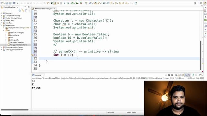Expand the ObserverDesignPattern project
The width and height of the screenshot is (207, 116).
coord(1,47)
